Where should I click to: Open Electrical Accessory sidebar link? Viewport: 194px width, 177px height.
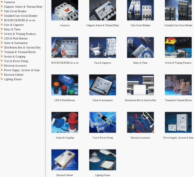pyautogui.click(x=15, y=66)
